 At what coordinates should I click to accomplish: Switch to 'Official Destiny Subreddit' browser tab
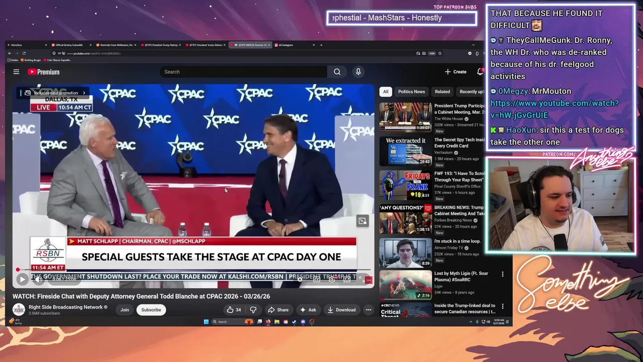(x=70, y=45)
